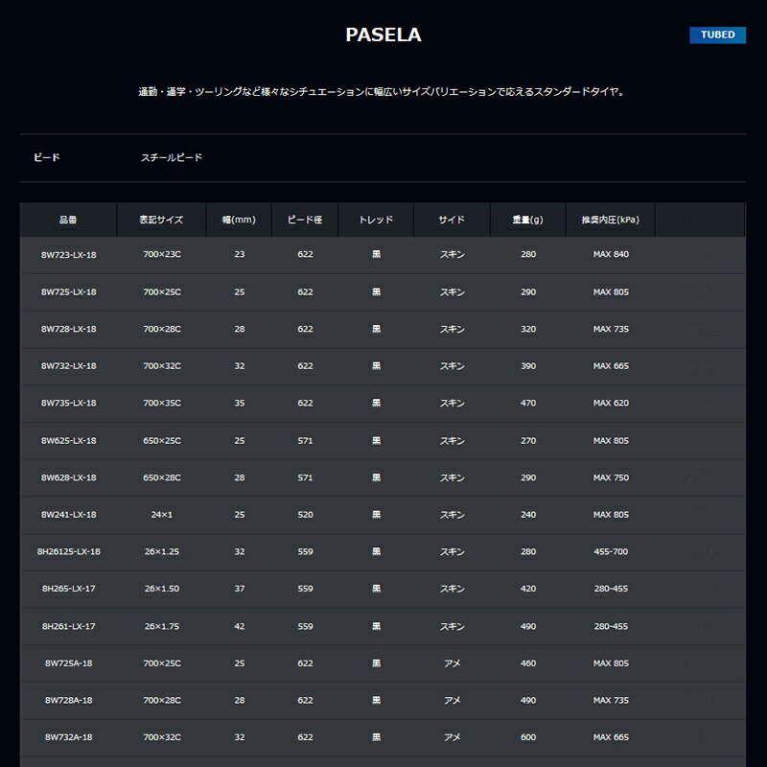Click the width 37 in row 8H265-LX-17

pyautogui.click(x=239, y=589)
